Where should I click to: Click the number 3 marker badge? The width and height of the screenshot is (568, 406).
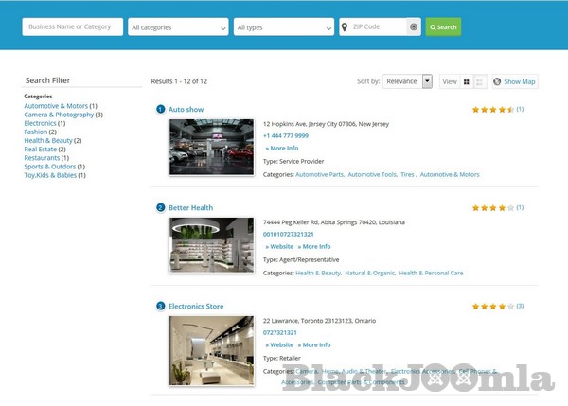click(161, 307)
